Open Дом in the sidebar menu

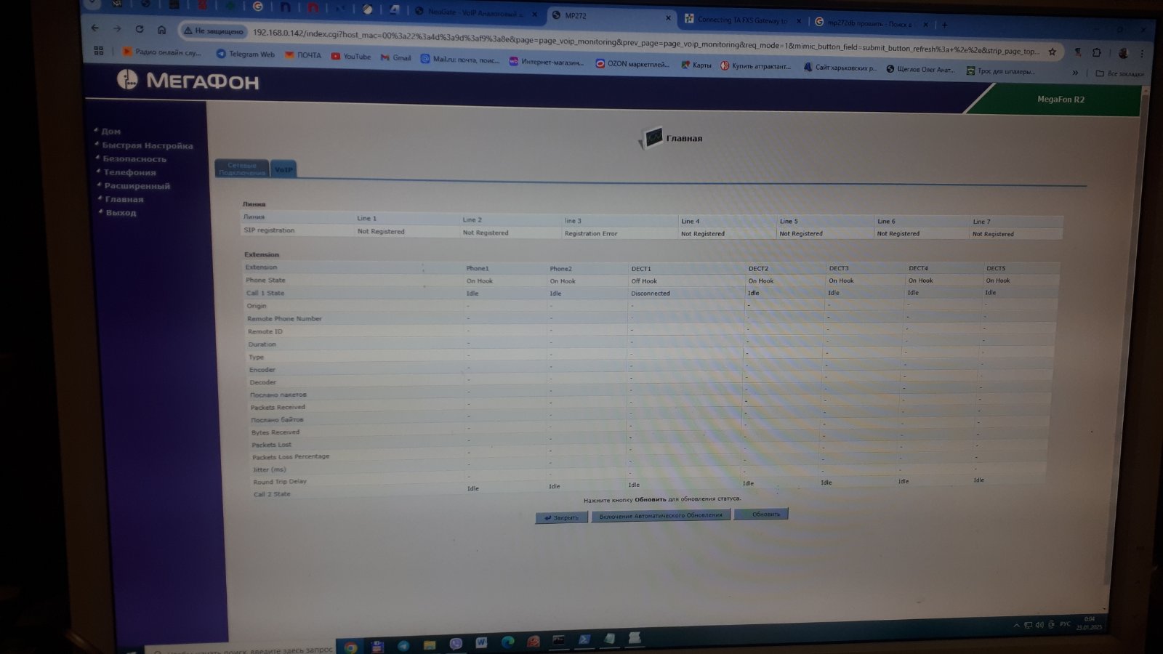point(111,132)
